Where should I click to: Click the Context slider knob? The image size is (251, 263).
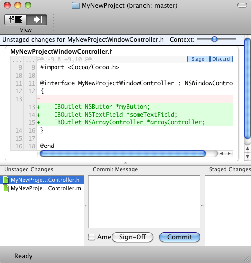(214, 39)
